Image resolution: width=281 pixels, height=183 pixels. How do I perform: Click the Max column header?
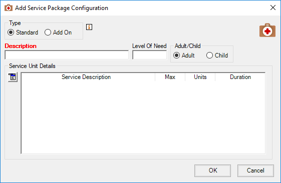tap(170, 77)
